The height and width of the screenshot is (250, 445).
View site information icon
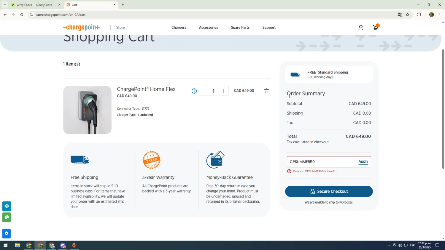[32, 15]
